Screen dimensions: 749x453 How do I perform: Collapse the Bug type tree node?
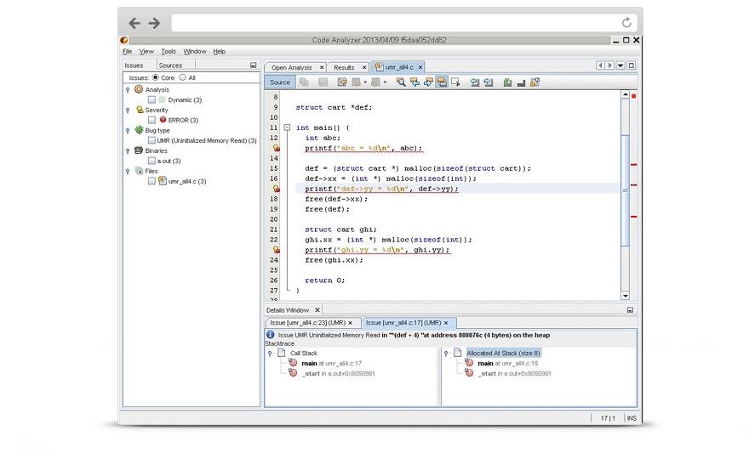coord(128,131)
